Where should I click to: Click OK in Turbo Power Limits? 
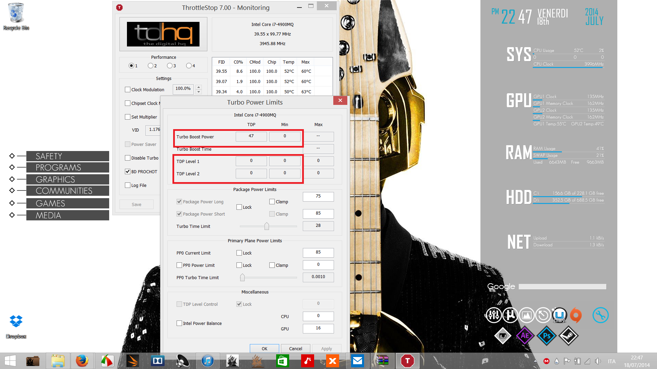(265, 348)
